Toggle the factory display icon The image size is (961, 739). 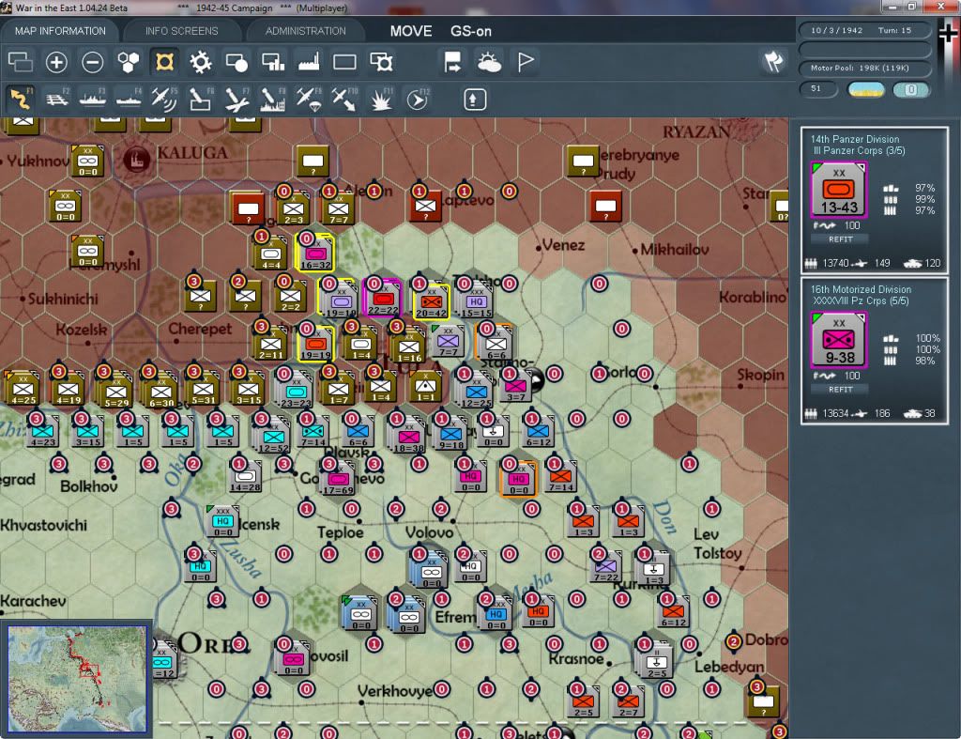pos(309,62)
